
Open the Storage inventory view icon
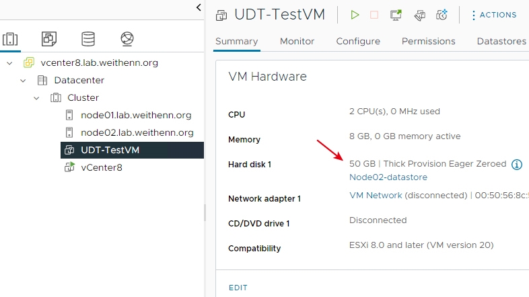point(88,39)
